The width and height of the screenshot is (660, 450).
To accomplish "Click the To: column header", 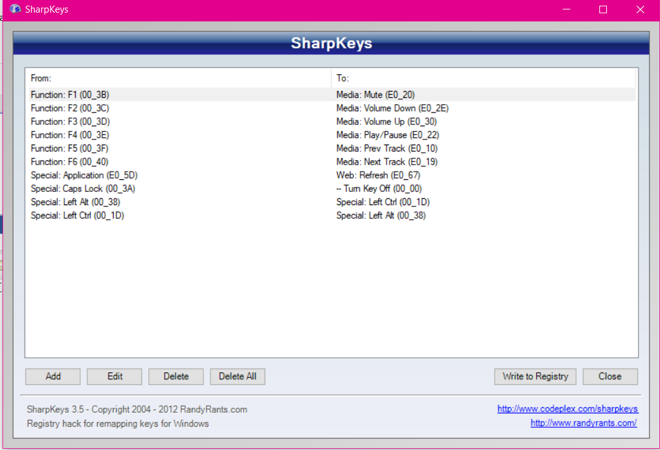I will (x=484, y=78).
